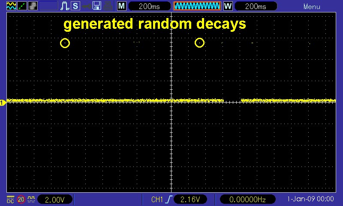This screenshot has height=206, width=343.
Task: Click the dual sine wave channel icon
Action: (11, 6)
